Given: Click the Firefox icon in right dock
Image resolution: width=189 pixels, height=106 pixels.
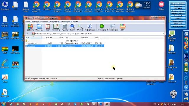Looking at the screenshot, I should (x=186, y=43).
